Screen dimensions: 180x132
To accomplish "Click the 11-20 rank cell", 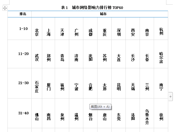I will point(23,54).
